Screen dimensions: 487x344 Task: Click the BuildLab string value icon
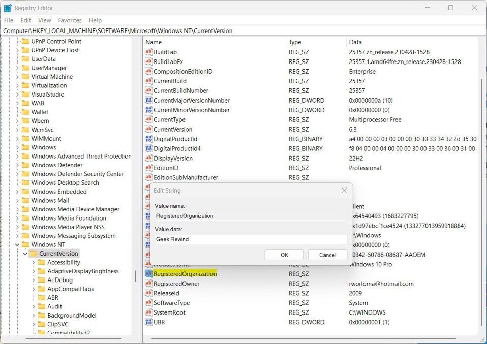tap(148, 52)
